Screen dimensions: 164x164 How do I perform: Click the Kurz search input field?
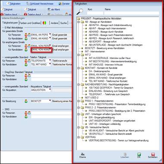point(95,13)
